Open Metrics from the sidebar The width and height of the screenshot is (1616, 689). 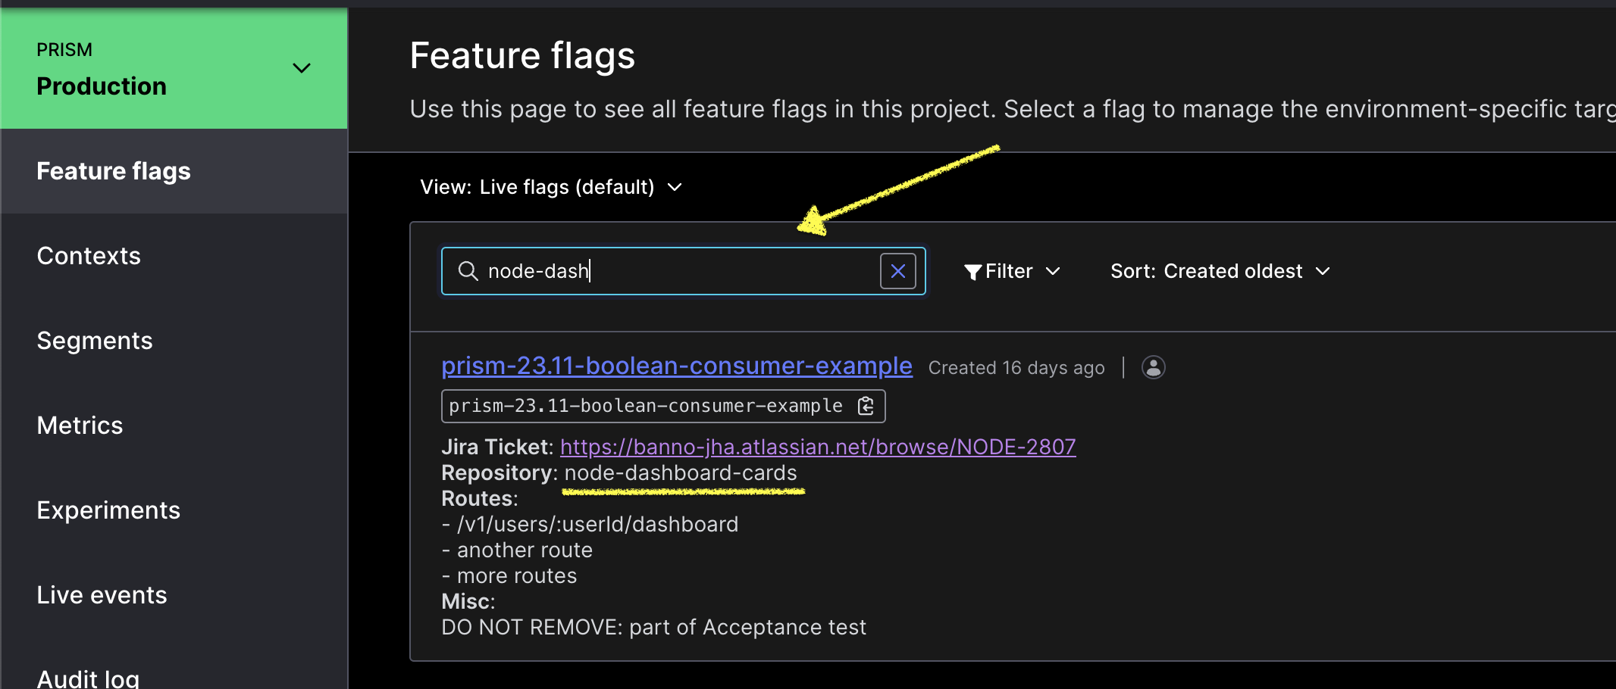[80, 426]
